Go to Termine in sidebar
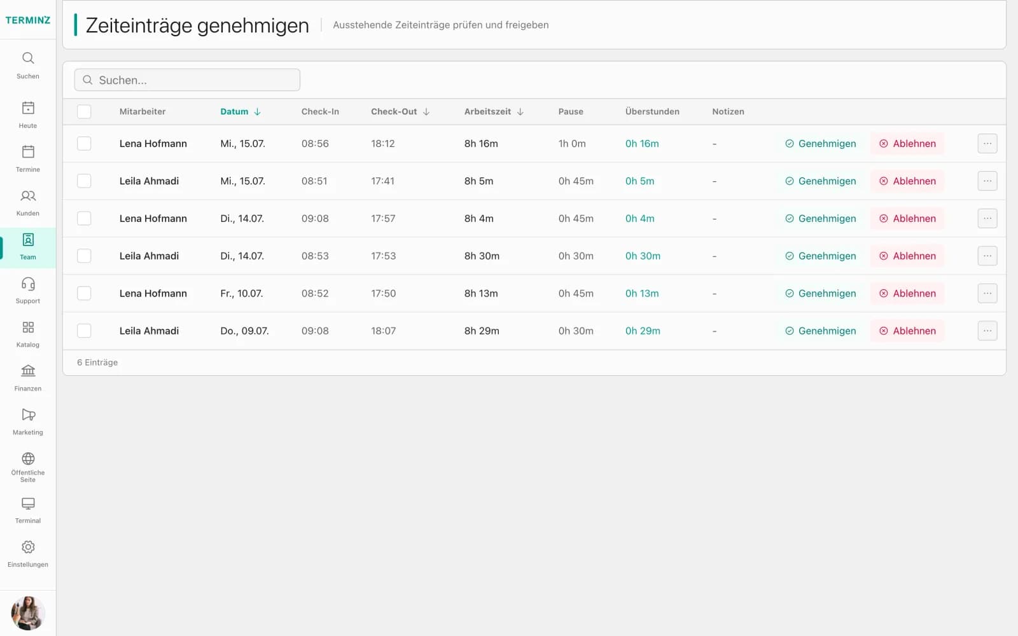The height and width of the screenshot is (636, 1018). point(28,158)
